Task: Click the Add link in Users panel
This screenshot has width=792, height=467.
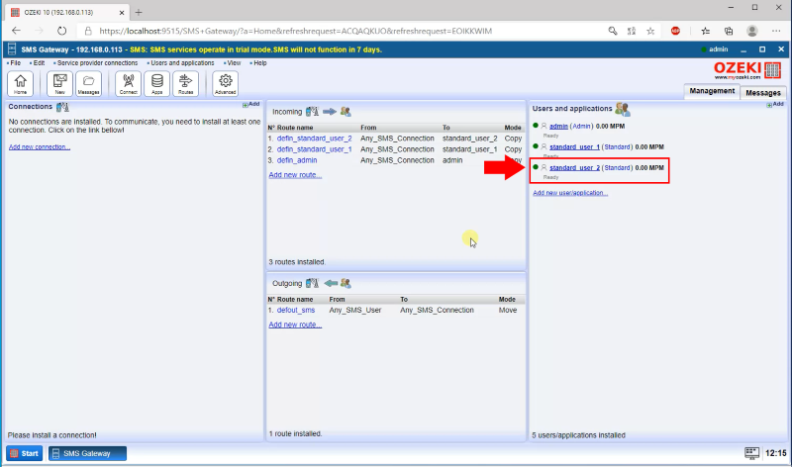Action: (775, 104)
